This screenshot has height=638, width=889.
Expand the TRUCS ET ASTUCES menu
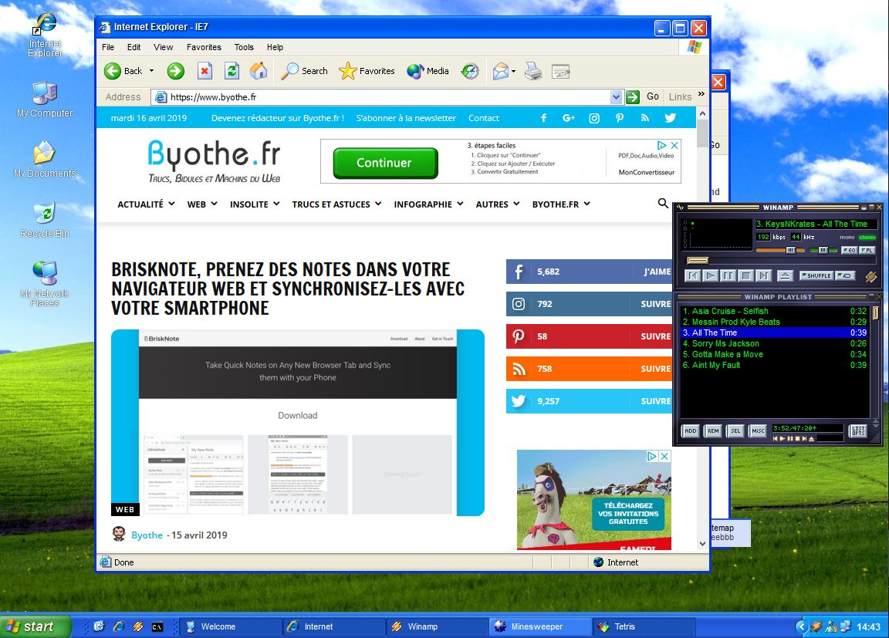click(336, 204)
